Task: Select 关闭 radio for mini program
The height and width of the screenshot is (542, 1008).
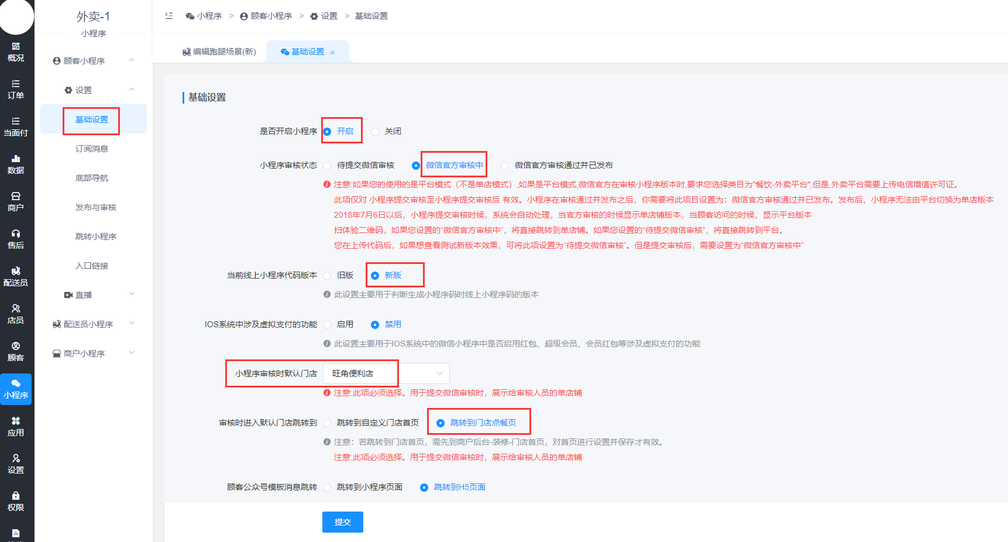Action: point(375,132)
